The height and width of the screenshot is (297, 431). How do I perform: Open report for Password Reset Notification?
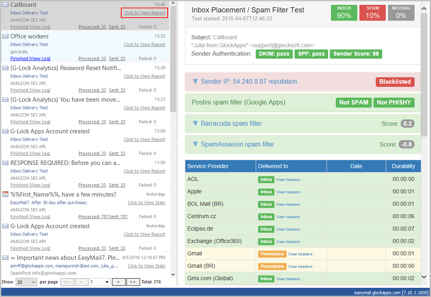(144, 76)
